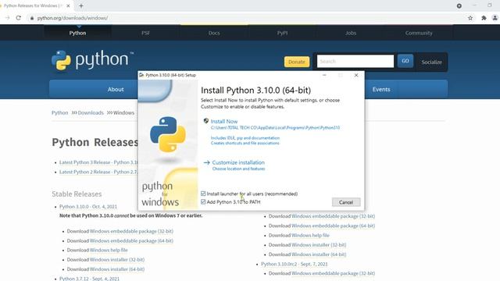Choose Customize installation option
This screenshot has width=500, height=281.
(x=238, y=162)
